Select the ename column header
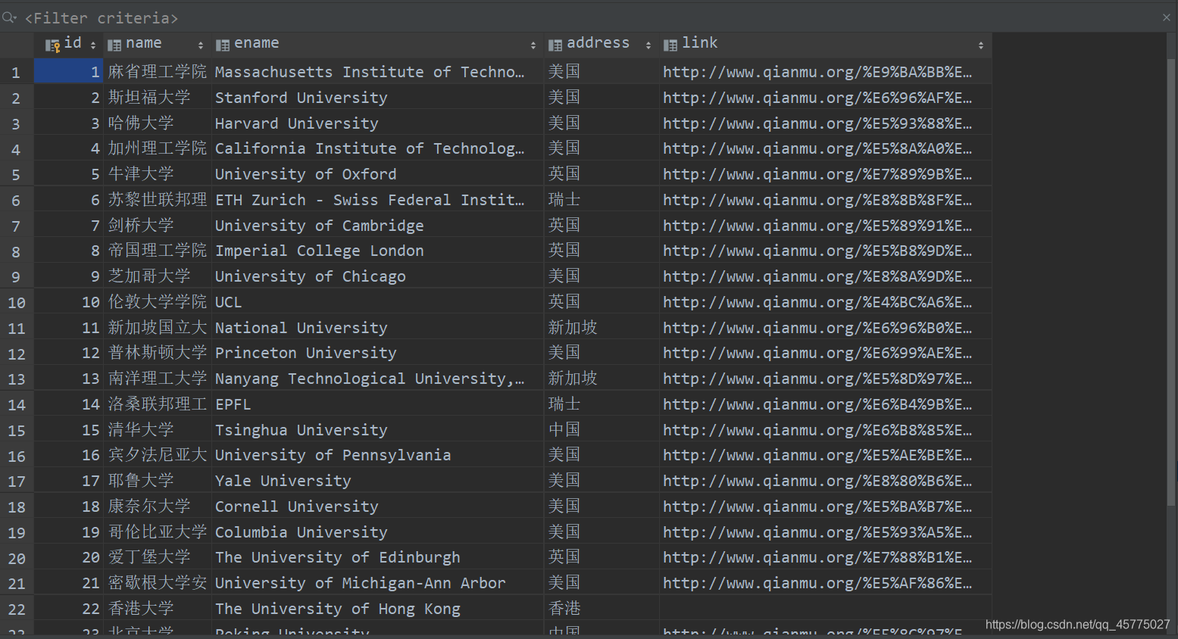Image resolution: width=1178 pixels, height=639 pixels. (x=377, y=45)
